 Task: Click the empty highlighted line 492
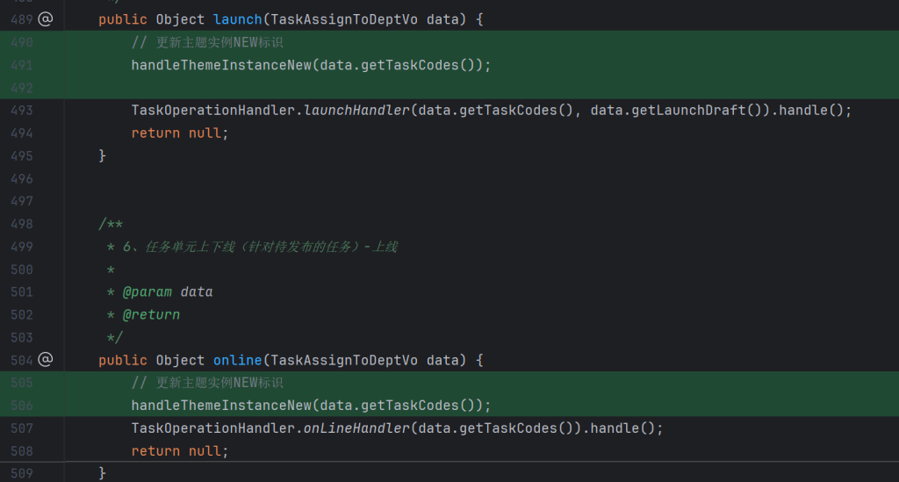439,88
